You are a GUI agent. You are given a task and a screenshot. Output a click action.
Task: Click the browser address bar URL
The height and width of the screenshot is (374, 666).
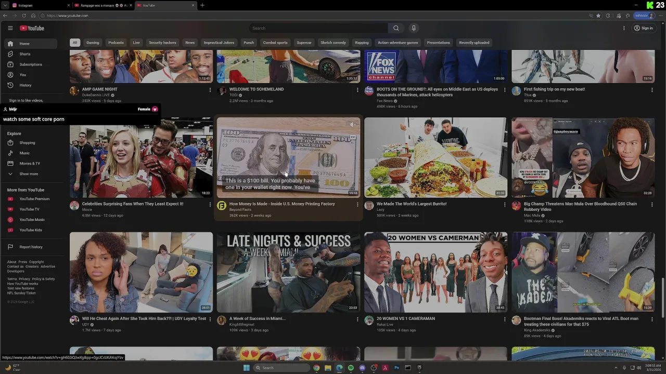tap(67, 16)
